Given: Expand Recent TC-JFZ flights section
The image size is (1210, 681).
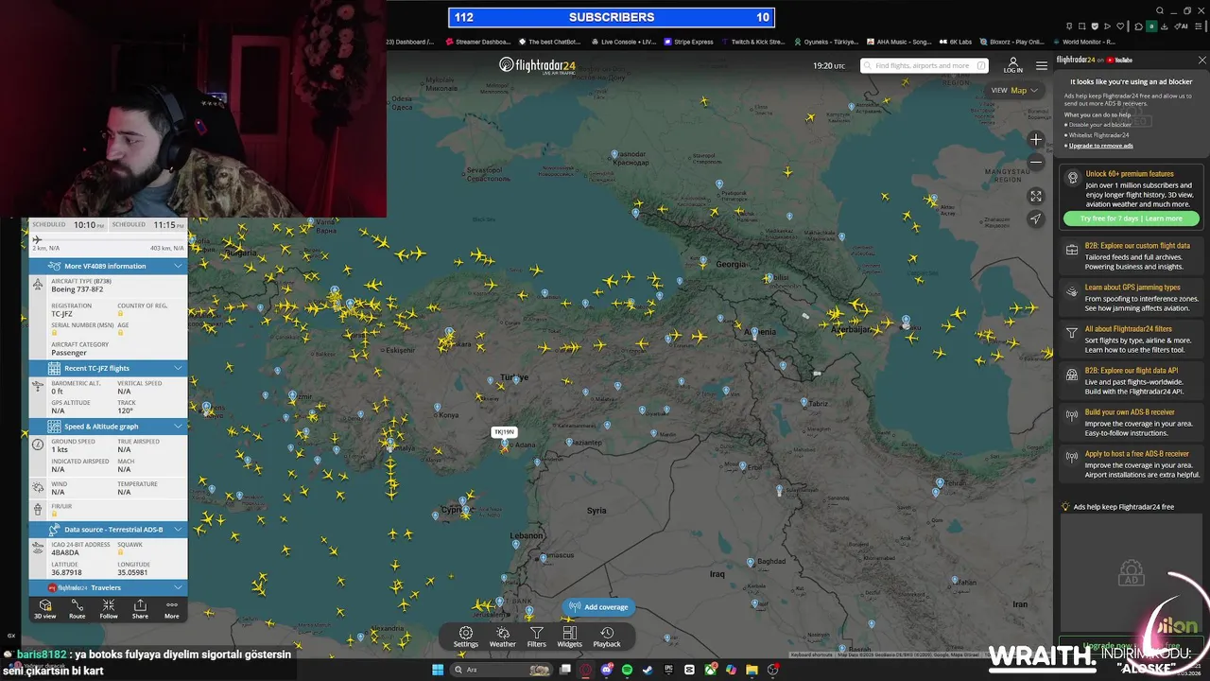Looking at the screenshot, I should pyautogui.click(x=108, y=368).
